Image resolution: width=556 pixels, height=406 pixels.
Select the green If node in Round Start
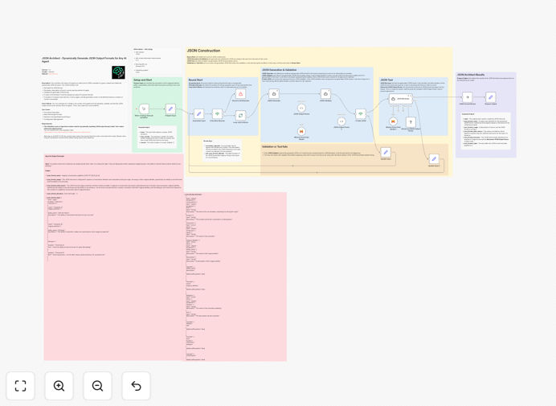click(x=218, y=114)
